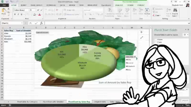Image resolution: width=191 pixels, height=107 pixels.
Task: Close the PivotChart Fields pane
Action: [188, 30]
